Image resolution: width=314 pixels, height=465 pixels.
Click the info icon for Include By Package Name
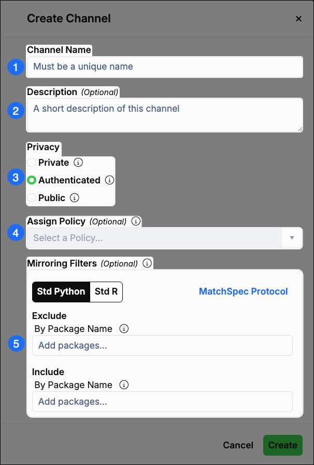[124, 385]
